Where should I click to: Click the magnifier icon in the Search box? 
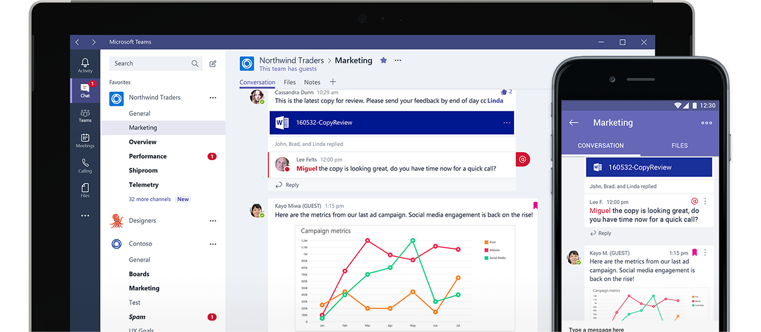195,63
